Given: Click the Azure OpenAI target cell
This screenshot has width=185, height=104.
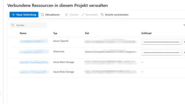Looking at the screenshot, I should point(111,41).
